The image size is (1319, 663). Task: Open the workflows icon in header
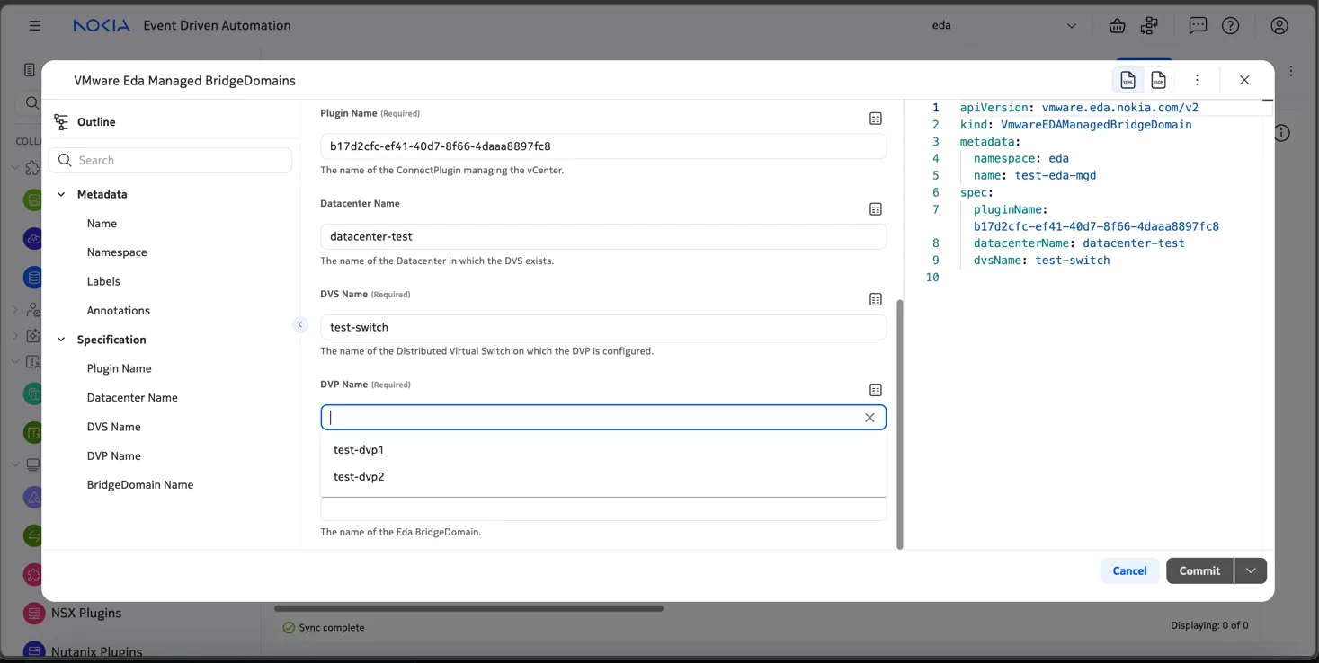pyautogui.click(x=1149, y=25)
